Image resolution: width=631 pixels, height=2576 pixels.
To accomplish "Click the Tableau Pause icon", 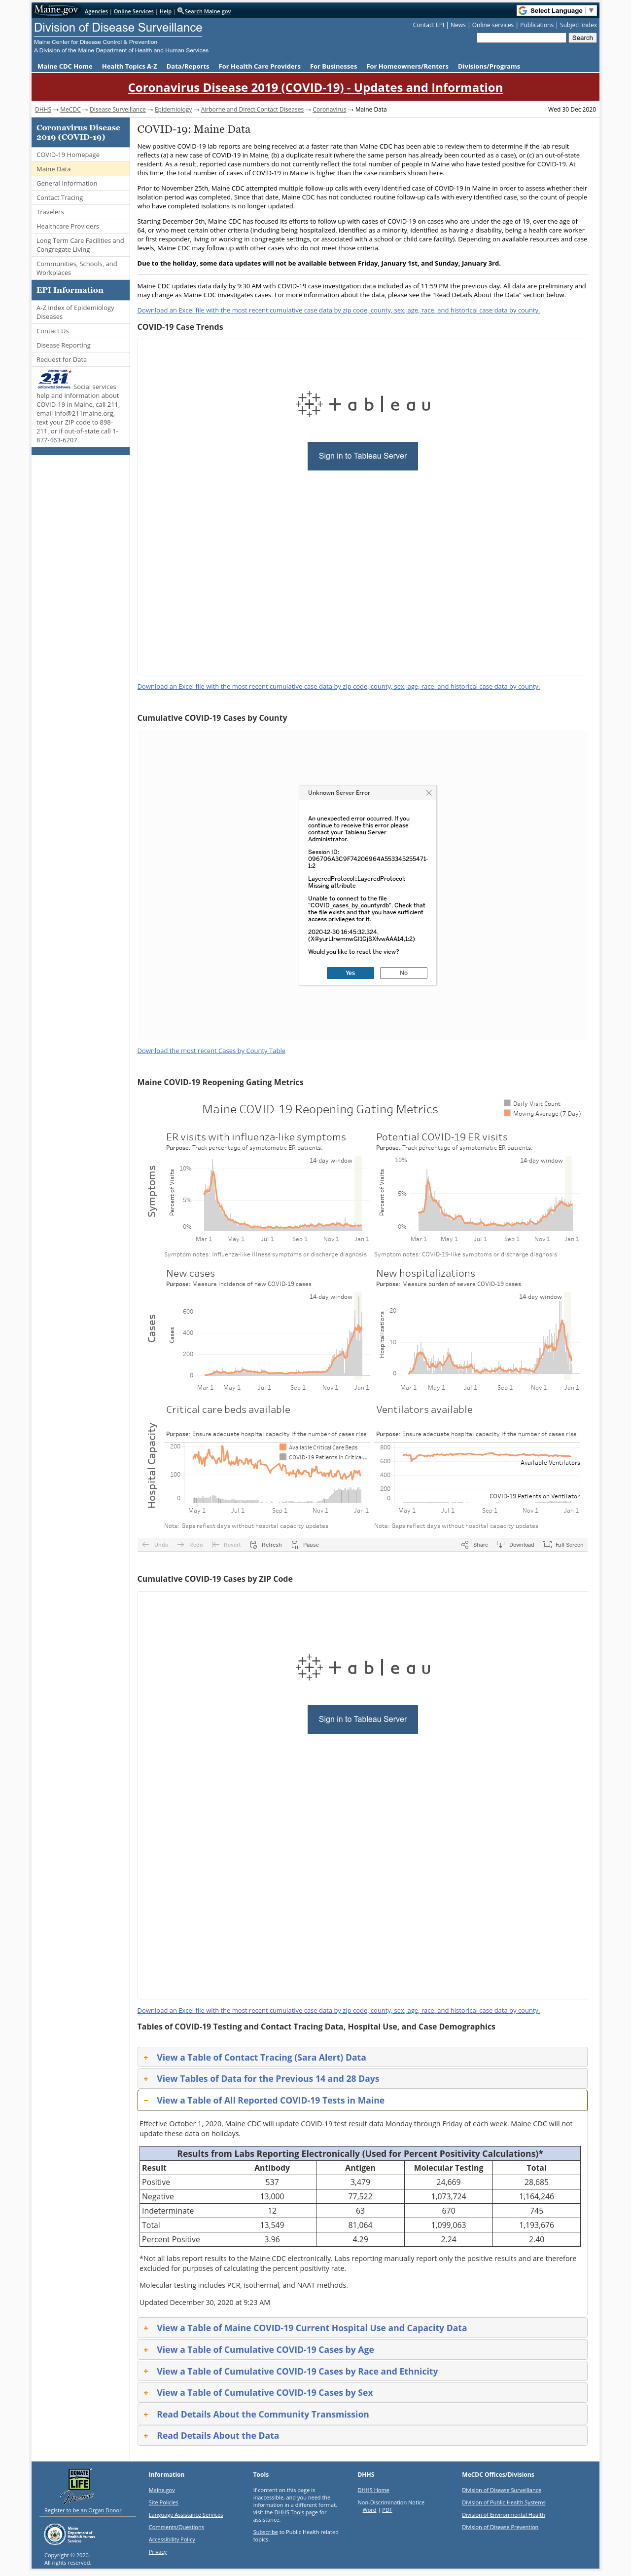I will click(294, 1544).
